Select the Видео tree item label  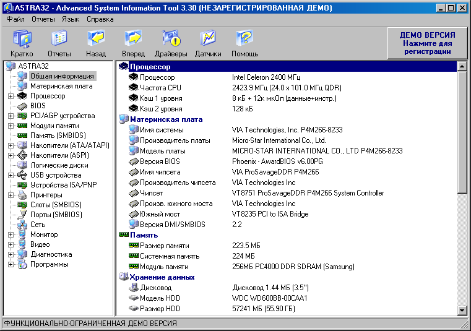tap(40, 244)
